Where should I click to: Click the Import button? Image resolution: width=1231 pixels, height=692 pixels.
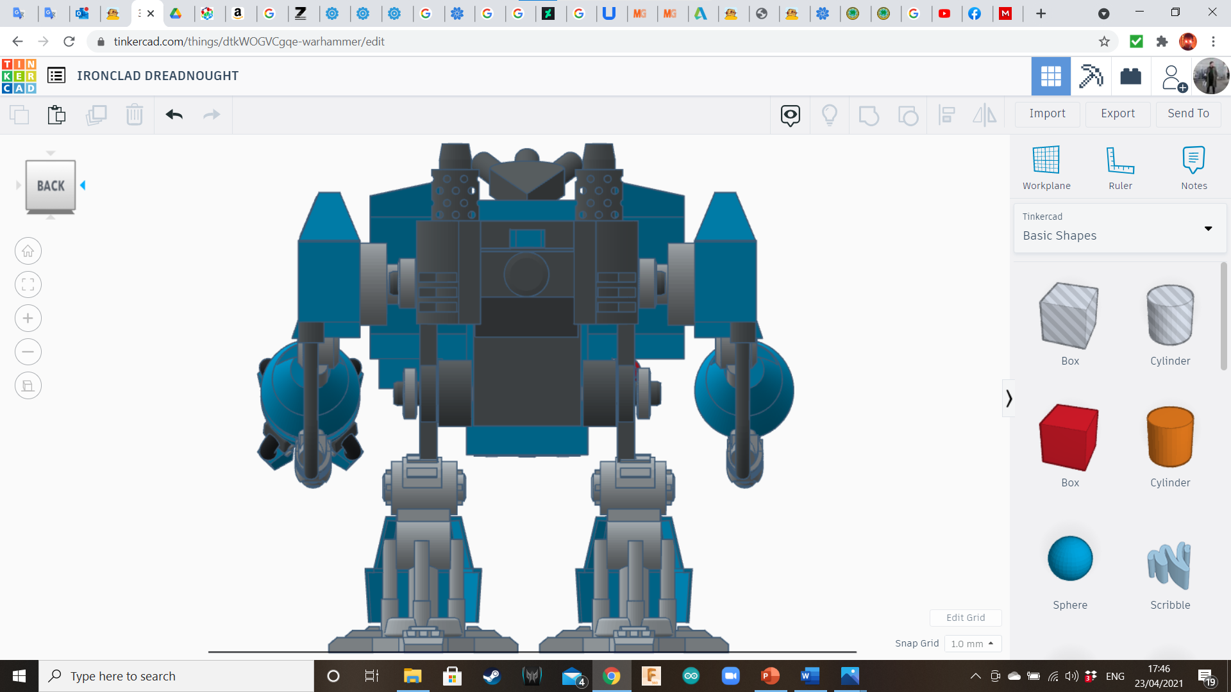click(x=1047, y=113)
